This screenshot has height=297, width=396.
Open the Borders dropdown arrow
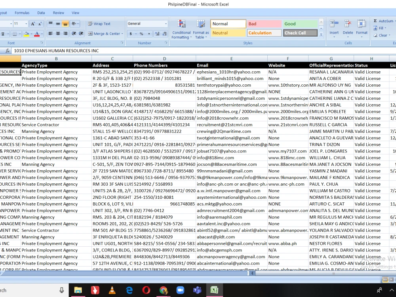(x=20, y=34)
